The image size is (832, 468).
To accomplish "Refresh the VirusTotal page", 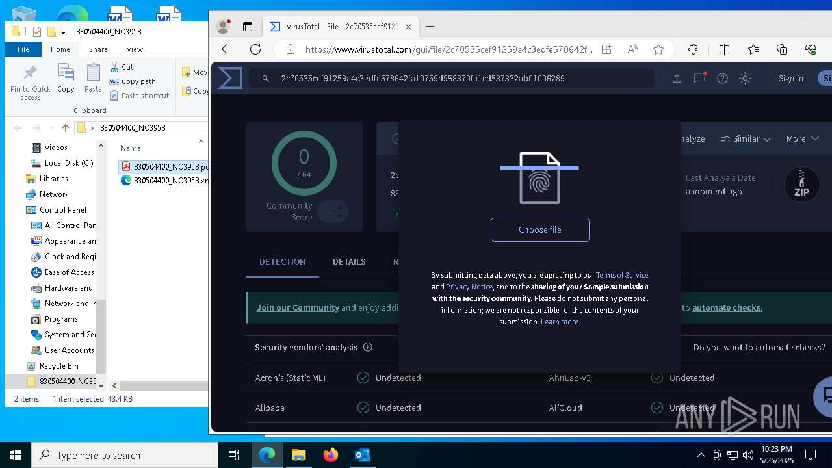I will tap(255, 49).
